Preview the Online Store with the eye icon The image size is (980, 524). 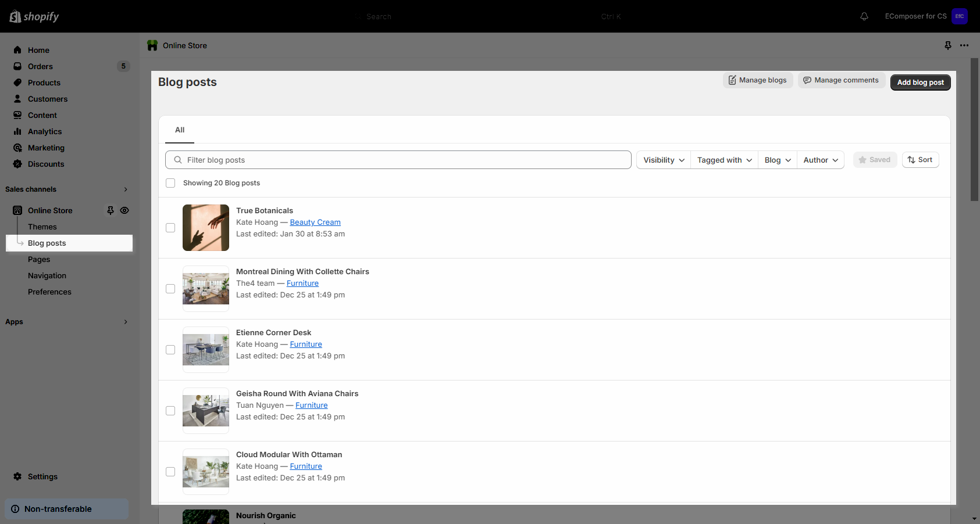click(x=125, y=210)
